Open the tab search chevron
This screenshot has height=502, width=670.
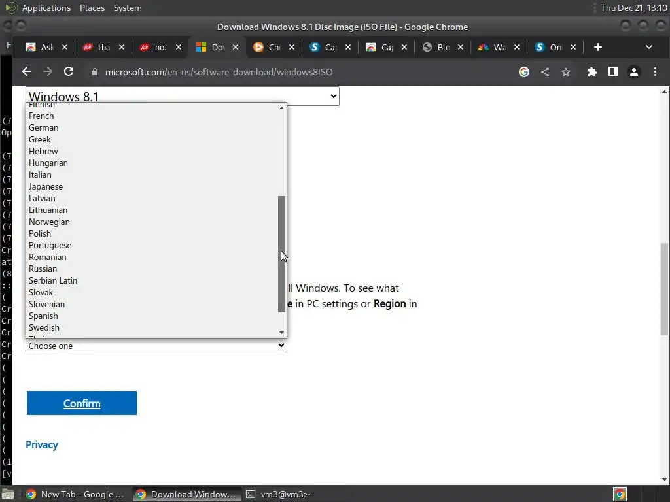(x=648, y=47)
